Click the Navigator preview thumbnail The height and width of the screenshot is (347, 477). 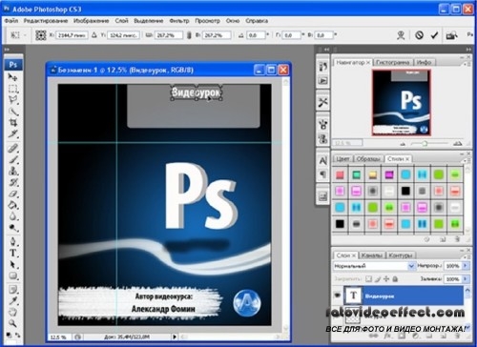(402, 102)
